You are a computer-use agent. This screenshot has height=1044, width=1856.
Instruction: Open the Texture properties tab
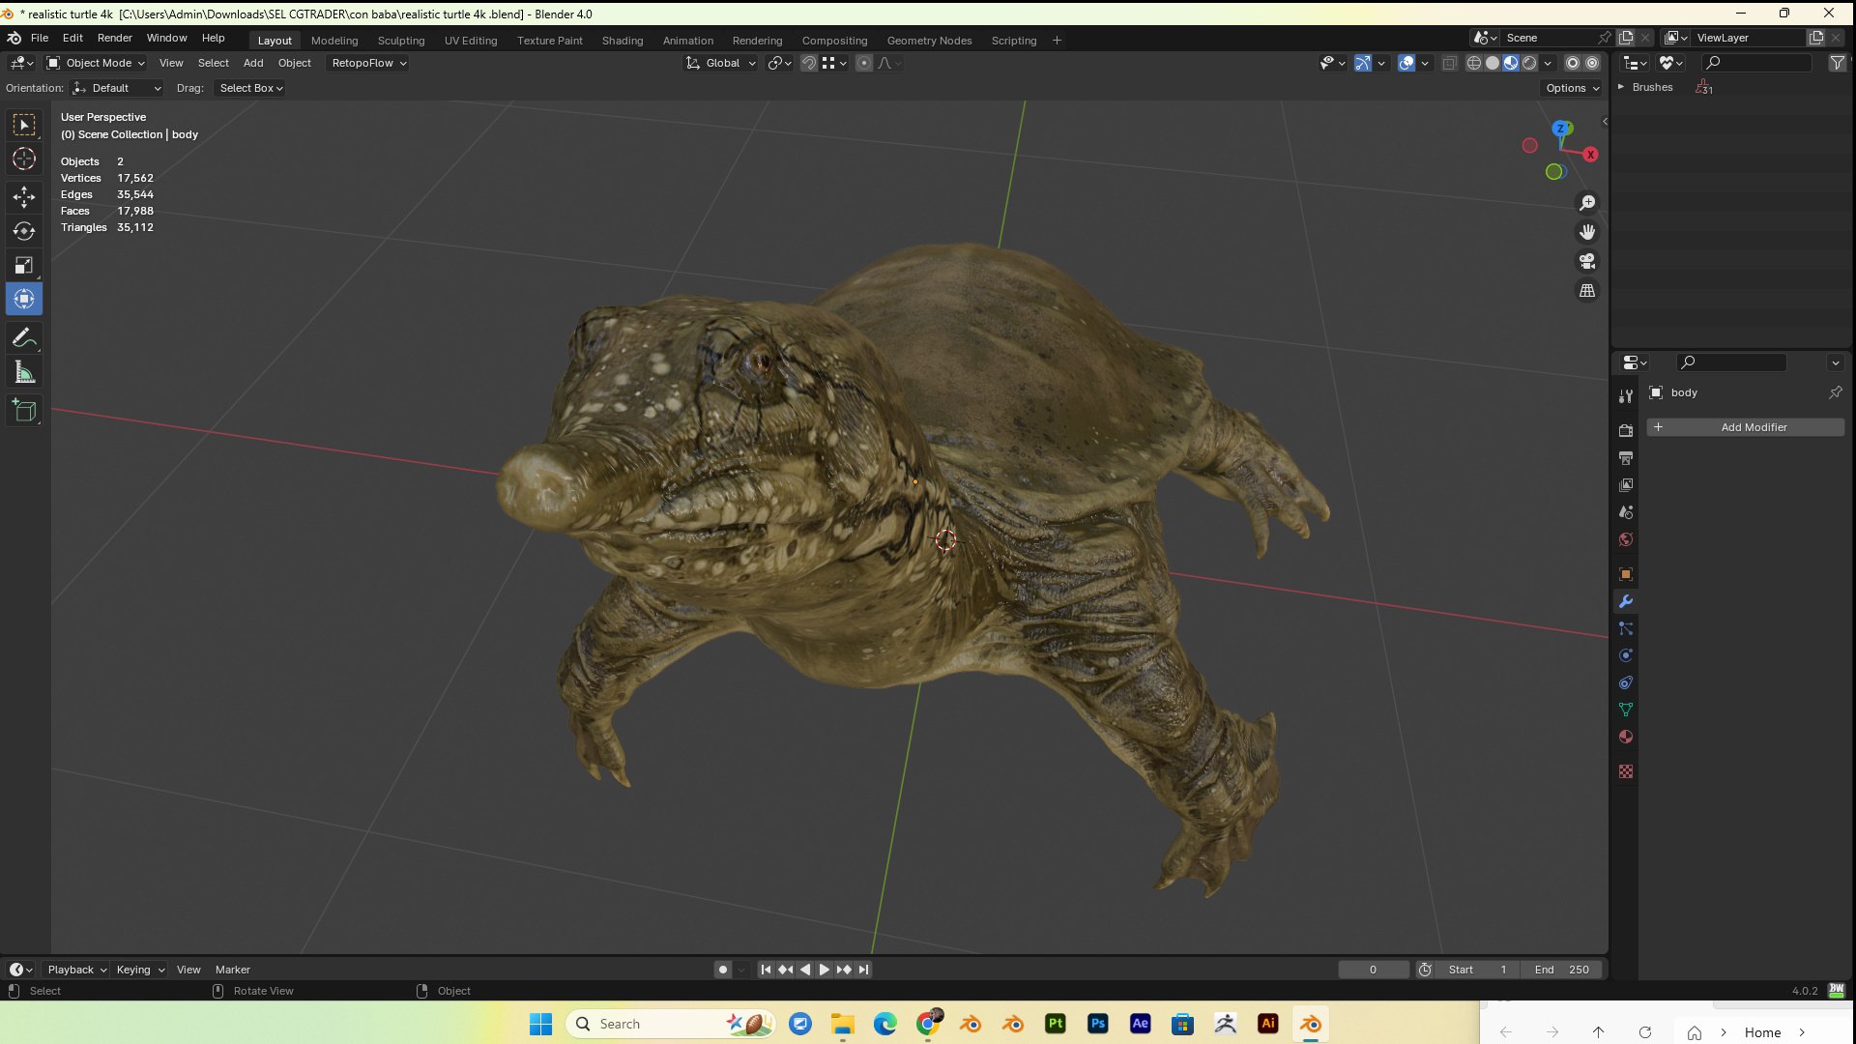coord(1626,771)
